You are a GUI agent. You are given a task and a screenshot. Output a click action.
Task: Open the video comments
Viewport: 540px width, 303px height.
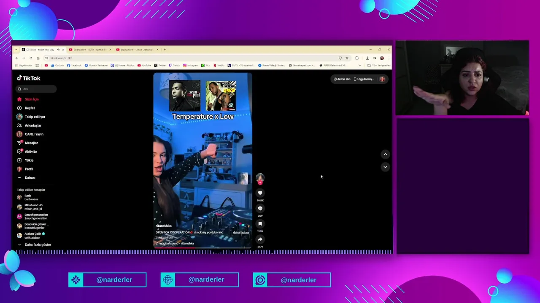[260, 208]
